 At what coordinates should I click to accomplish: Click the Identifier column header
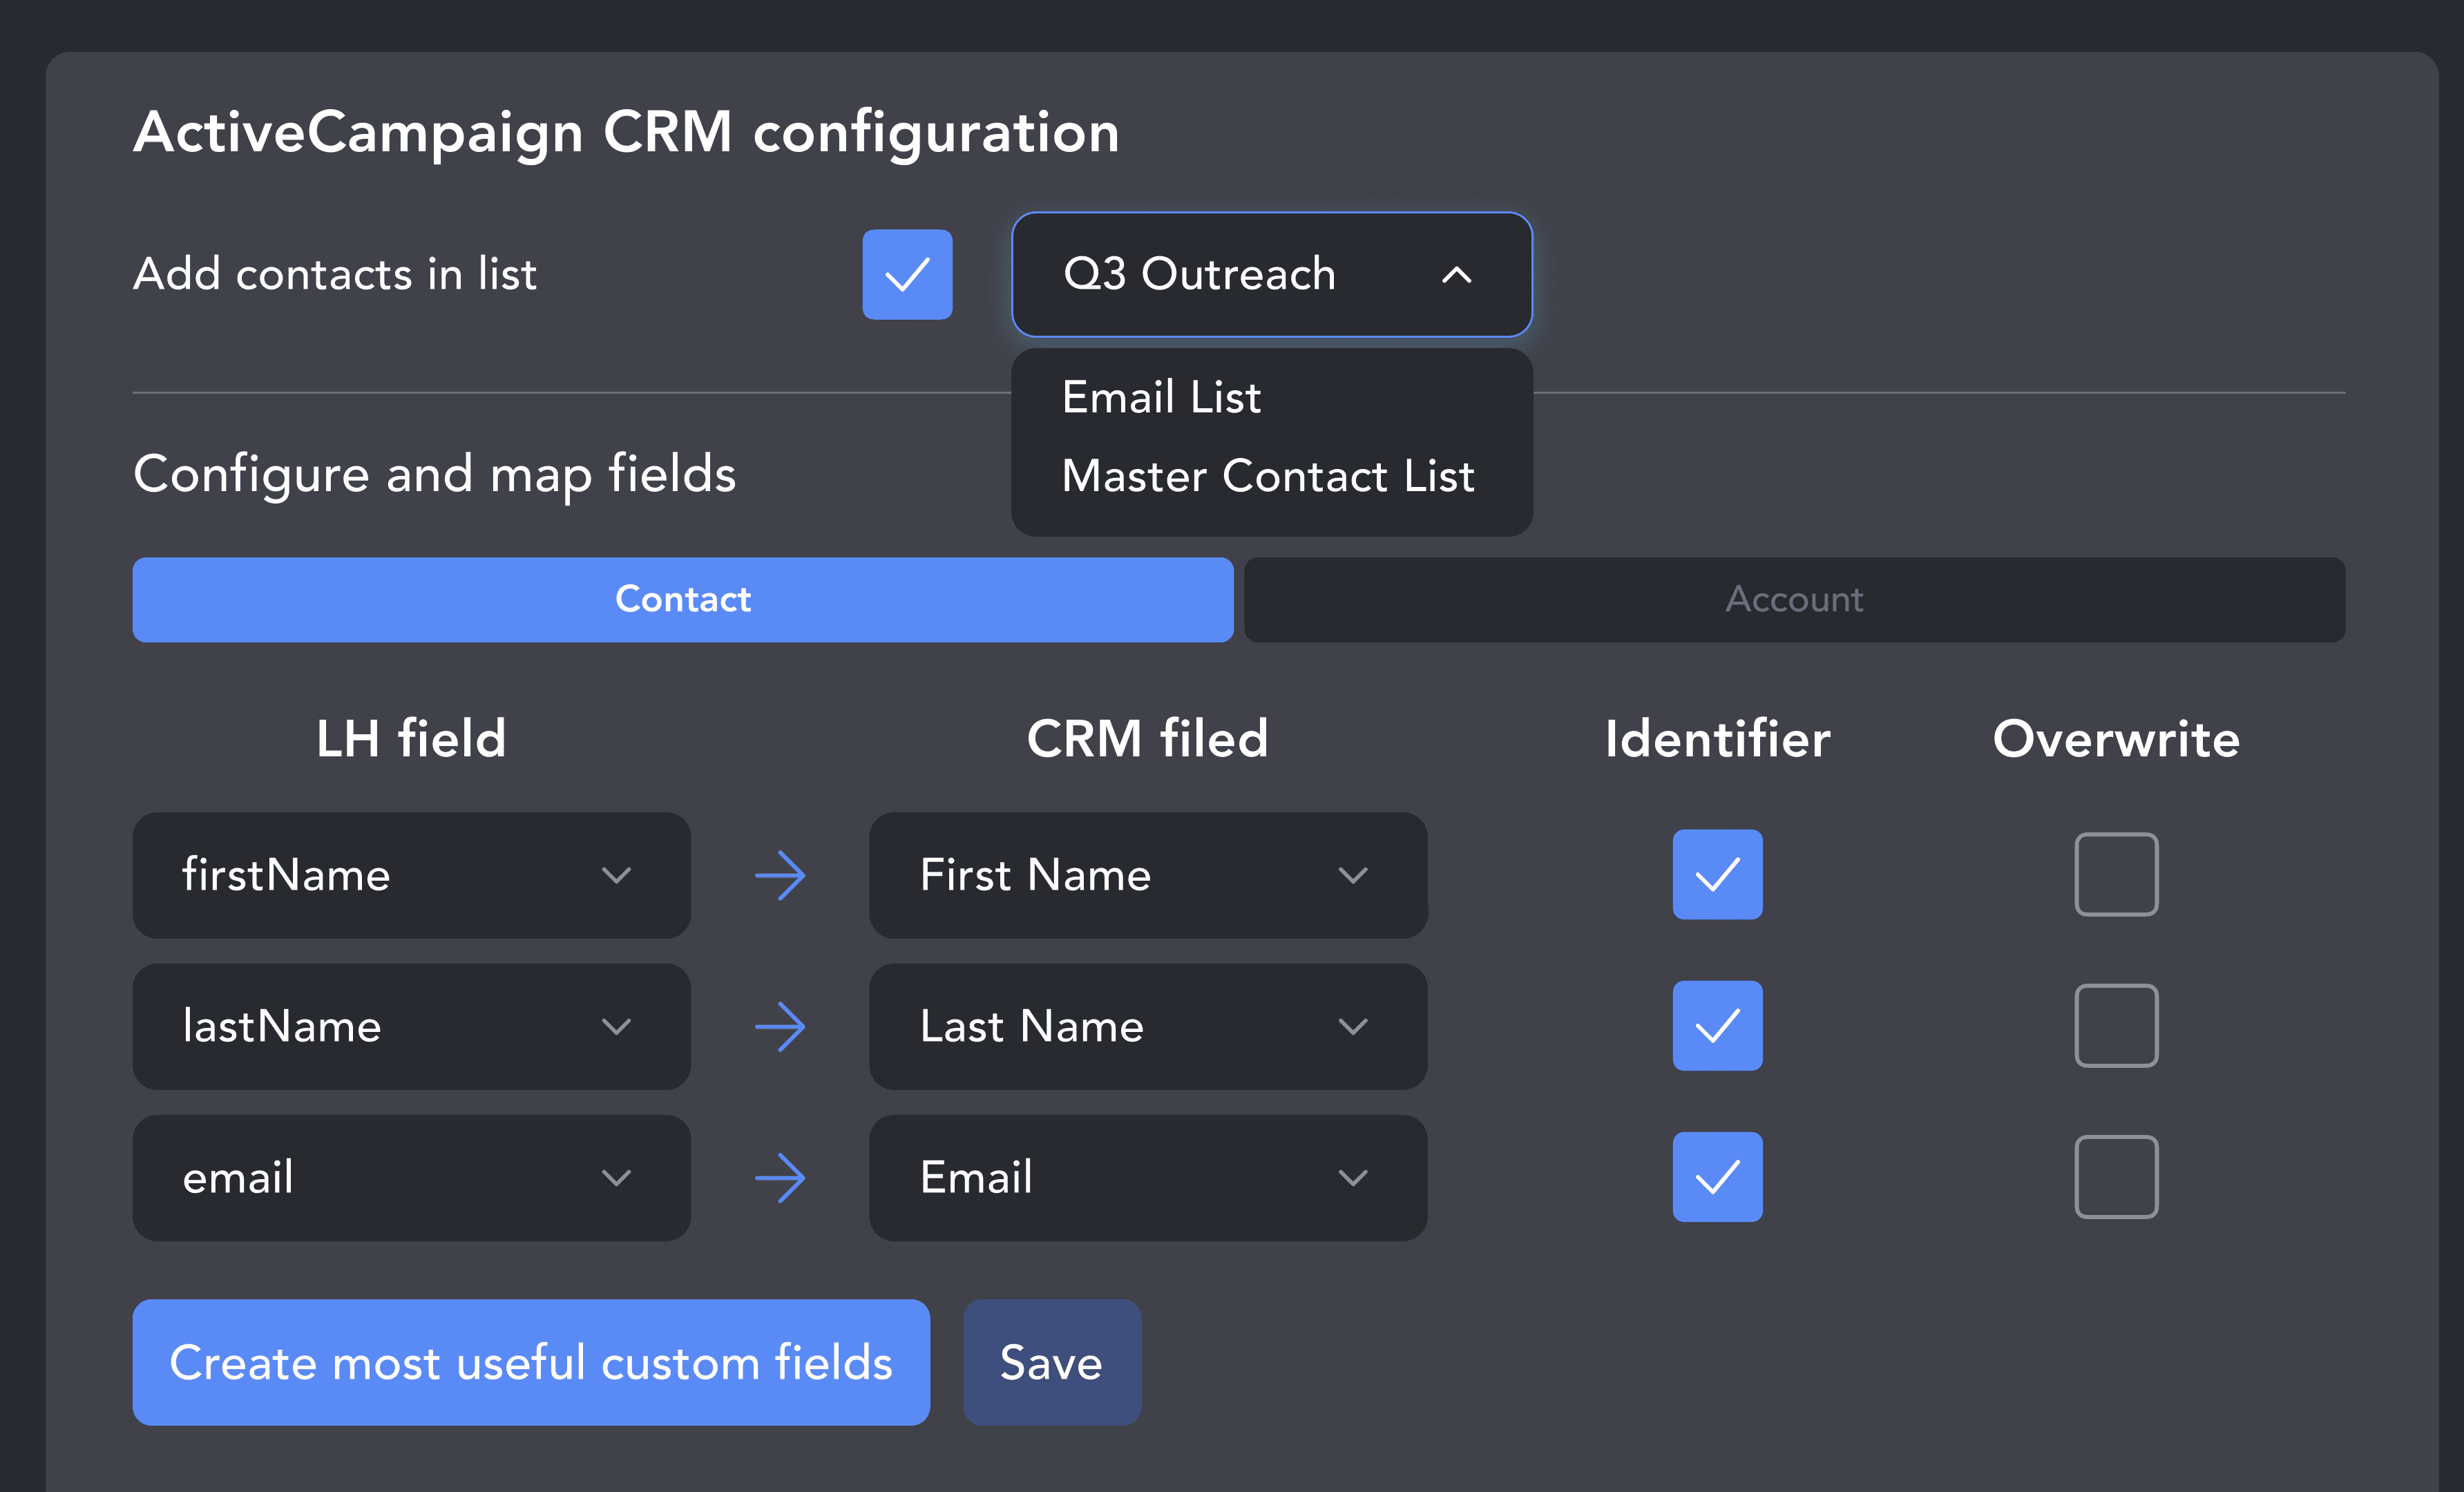(1717, 739)
